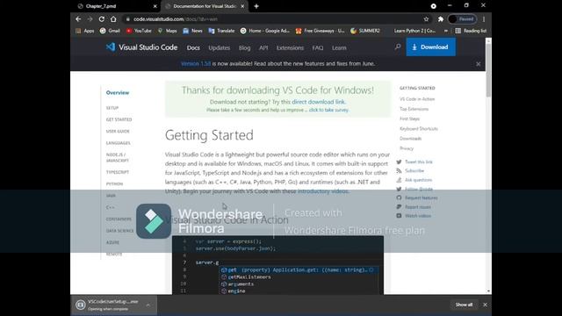Open the Learn menu item
The image size is (562, 316).
tap(339, 47)
